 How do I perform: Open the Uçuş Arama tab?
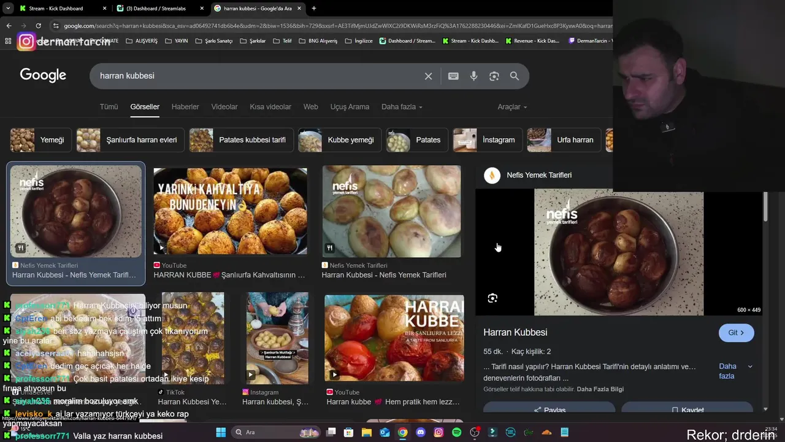click(350, 107)
